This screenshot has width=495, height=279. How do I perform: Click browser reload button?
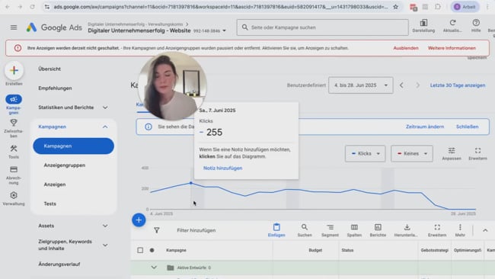pyautogui.click(x=32, y=7)
